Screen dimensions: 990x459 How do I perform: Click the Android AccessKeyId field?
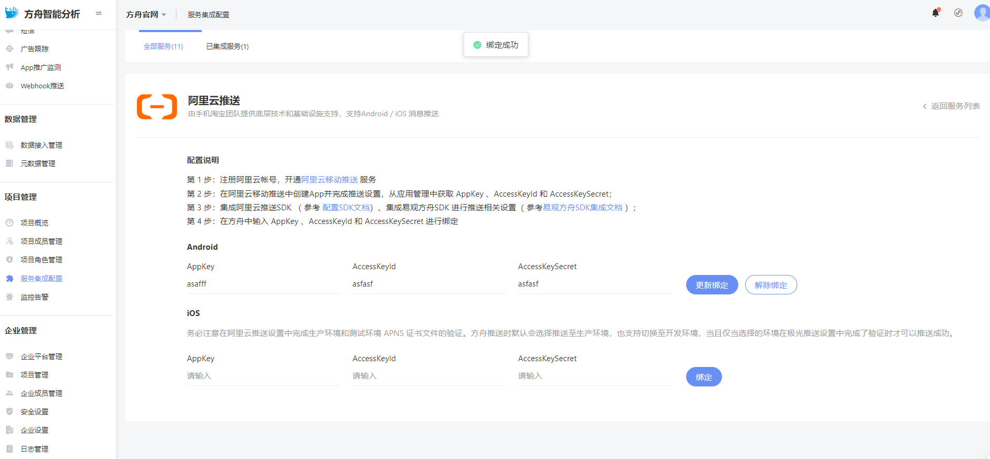point(429,284)
